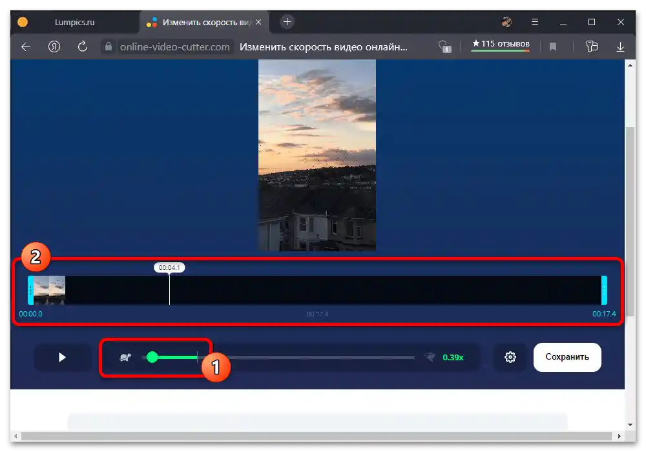Open the profile avatar icon
The width and height of the screenshot is (646, 452).
point(506,22)
